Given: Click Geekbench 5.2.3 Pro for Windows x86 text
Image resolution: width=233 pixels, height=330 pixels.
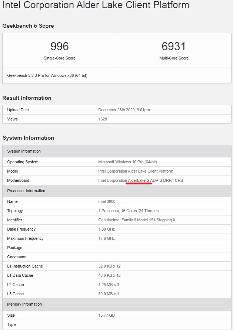Looking at the screenshot, I should point(47,75).
